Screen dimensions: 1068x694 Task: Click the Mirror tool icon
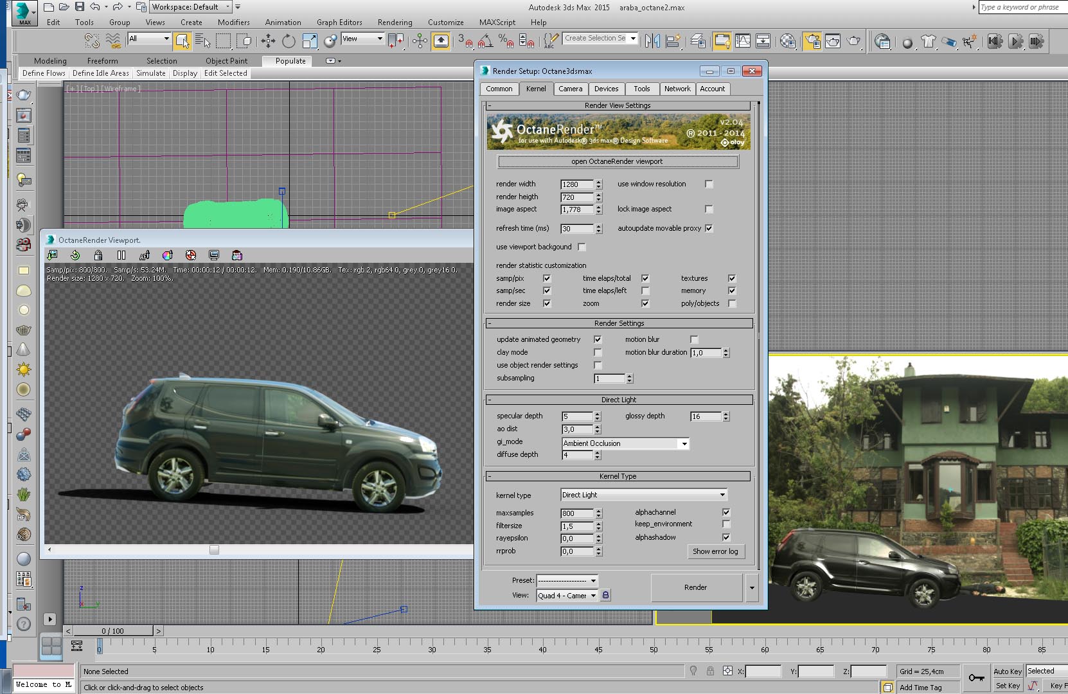652,41
